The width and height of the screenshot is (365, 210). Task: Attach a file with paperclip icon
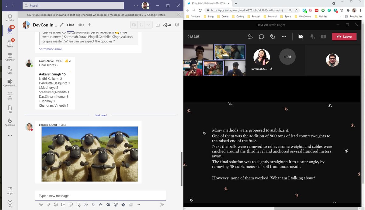(48, 205)
